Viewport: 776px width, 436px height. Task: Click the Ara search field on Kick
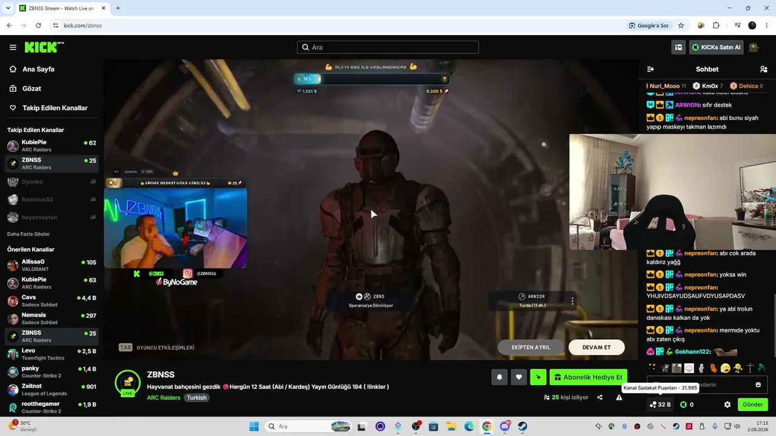point(388,47)
